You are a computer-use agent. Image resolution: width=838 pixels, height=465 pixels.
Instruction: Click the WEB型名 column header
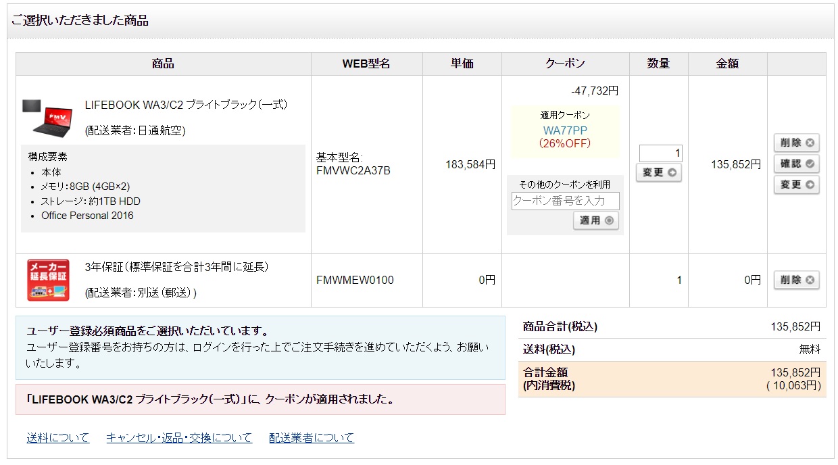coord(366,64)
